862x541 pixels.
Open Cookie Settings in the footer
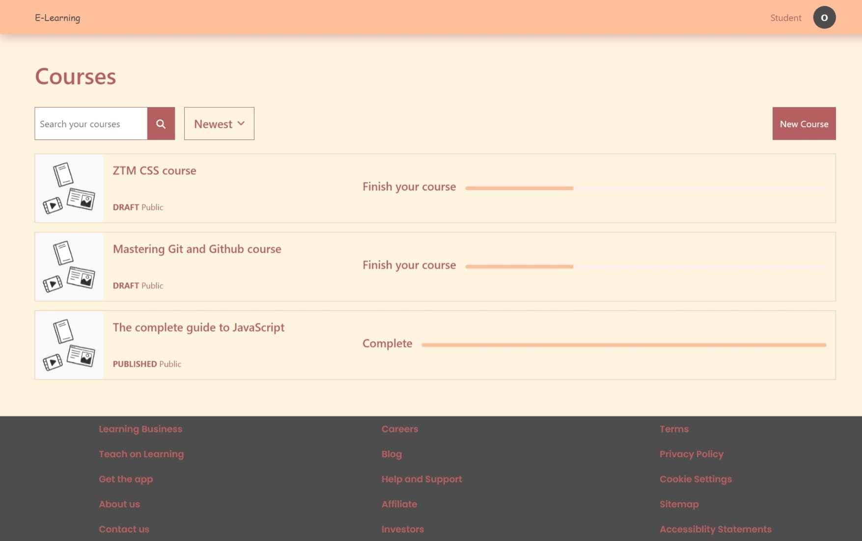tap(695, 479)
